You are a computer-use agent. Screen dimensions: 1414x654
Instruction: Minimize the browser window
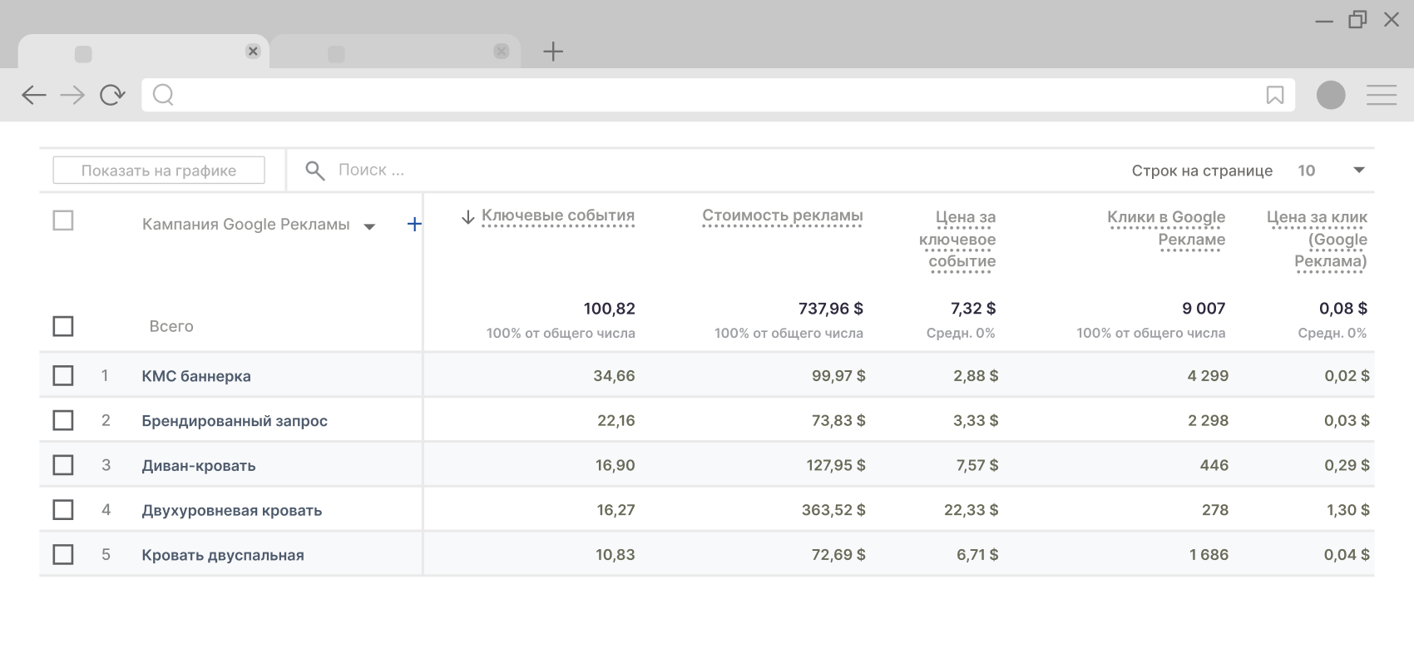pos(1324,20)
